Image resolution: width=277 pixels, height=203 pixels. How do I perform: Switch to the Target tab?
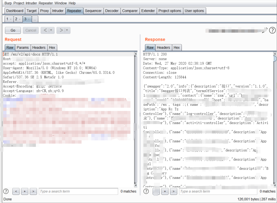click(32, 11)
